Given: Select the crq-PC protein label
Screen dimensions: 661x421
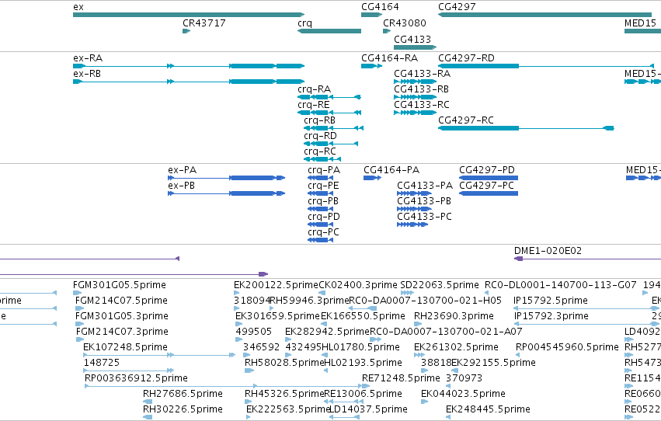Looking at the screenshot, I should coord(323,232).
